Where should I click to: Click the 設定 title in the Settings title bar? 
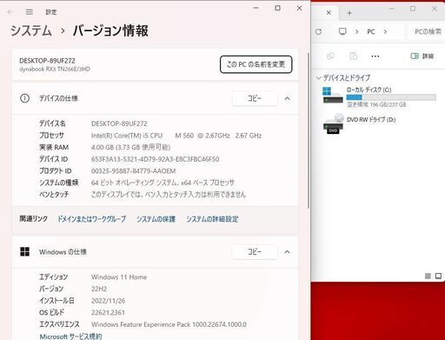point(51,12)
